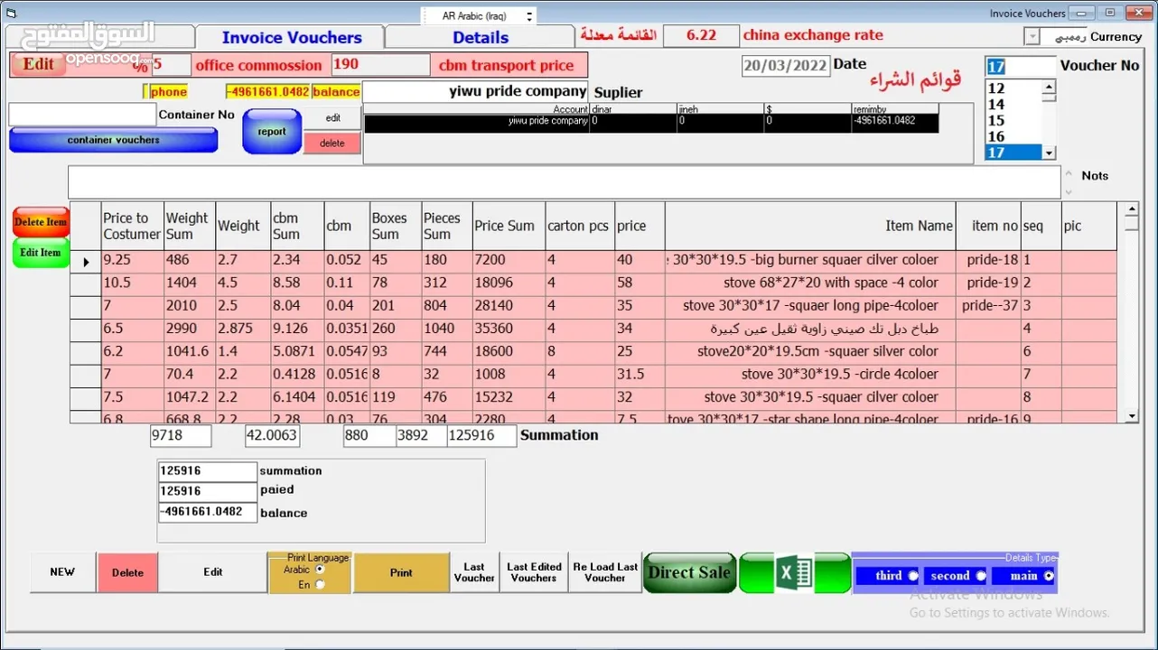1158x650 pixels.
Task: Click the cbm Sum cell 6.1404
Action: point(296,396)
